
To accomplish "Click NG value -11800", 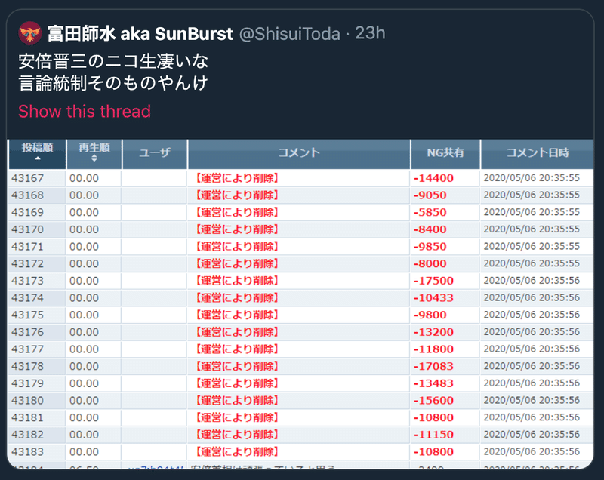I will click(433, 349).
